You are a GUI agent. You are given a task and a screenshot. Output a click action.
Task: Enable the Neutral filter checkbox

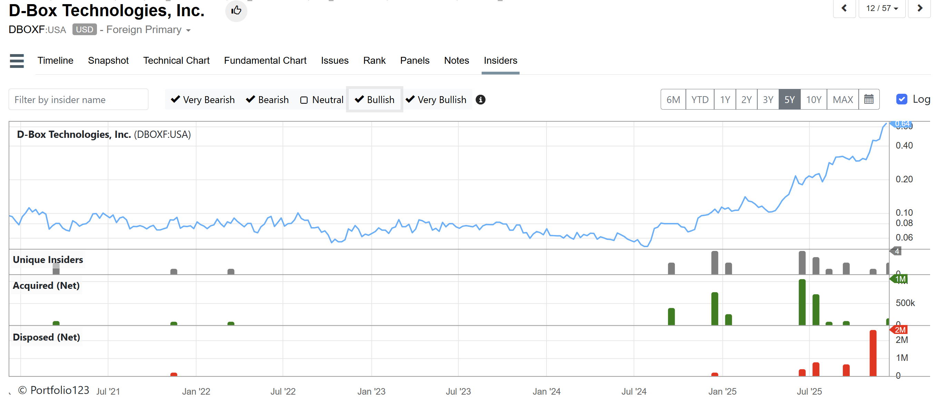coord(304,100)
